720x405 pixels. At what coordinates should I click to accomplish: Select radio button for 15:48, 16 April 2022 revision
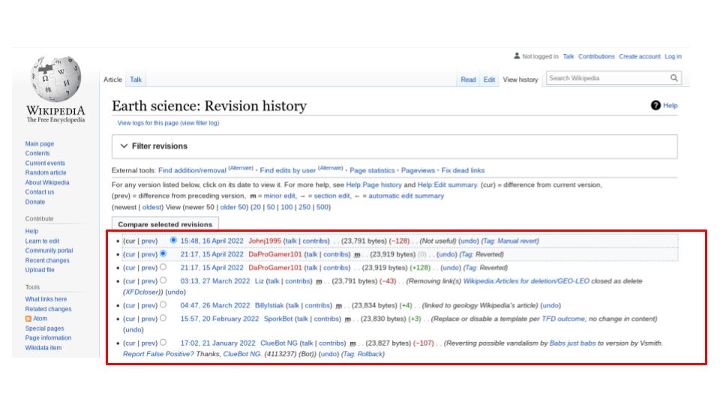coord(174,241)
